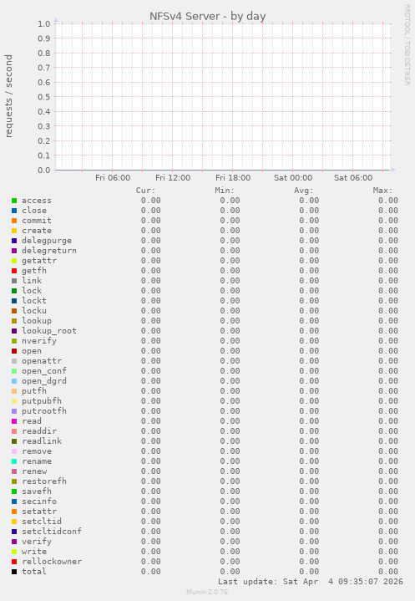Select the commit legend label
The height and width of the screenshot is (601, 415).
coord(37,221)
